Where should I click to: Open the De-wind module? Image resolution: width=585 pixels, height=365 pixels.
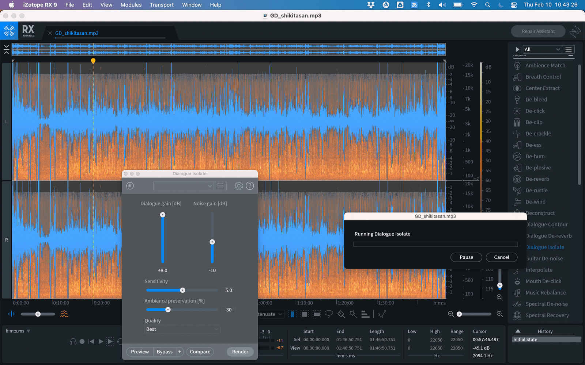[530, 201]
